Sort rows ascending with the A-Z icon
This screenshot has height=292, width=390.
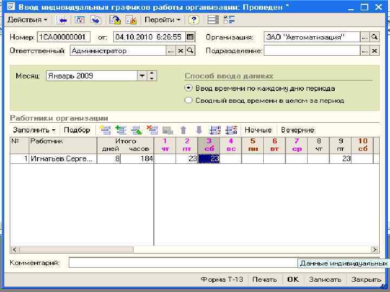click(x=215, y=130)
